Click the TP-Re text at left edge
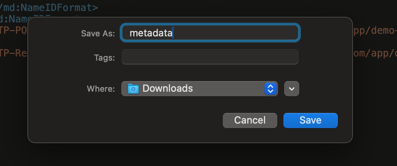The image size is (397, 166). click(x=14, y=53)
